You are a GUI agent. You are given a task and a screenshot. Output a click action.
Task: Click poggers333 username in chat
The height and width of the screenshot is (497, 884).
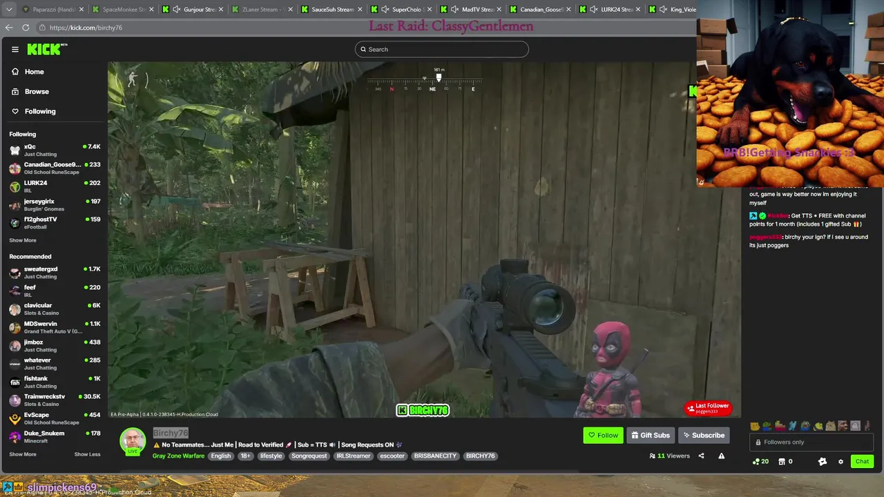click(766, 237)
